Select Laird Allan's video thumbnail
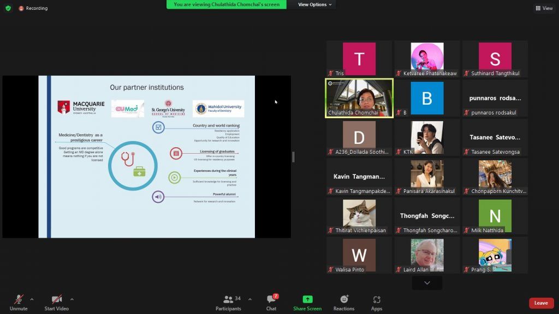The height and width of the screenshot is (314, 559). (x=427, y=256)
